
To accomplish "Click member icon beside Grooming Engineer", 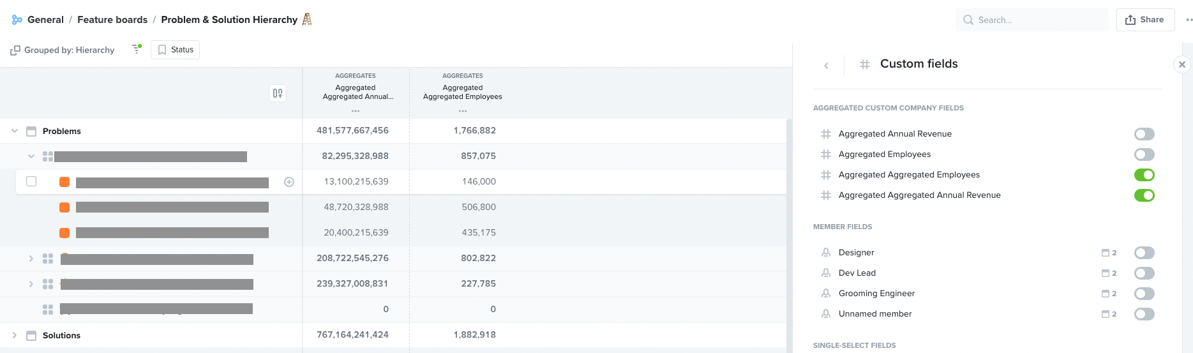I will click(826, 294).
